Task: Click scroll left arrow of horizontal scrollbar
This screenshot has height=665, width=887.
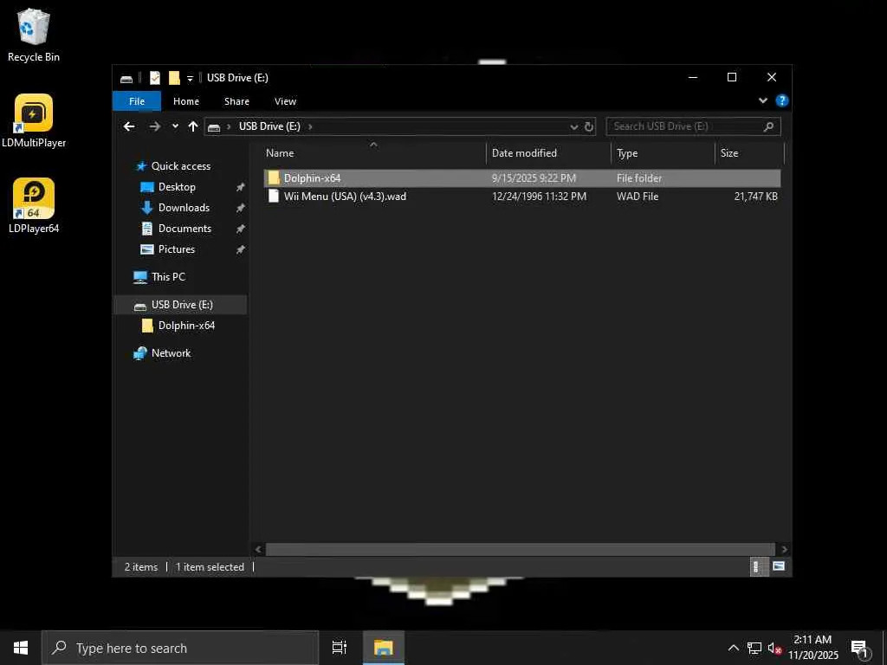Action: coord(258,549)
